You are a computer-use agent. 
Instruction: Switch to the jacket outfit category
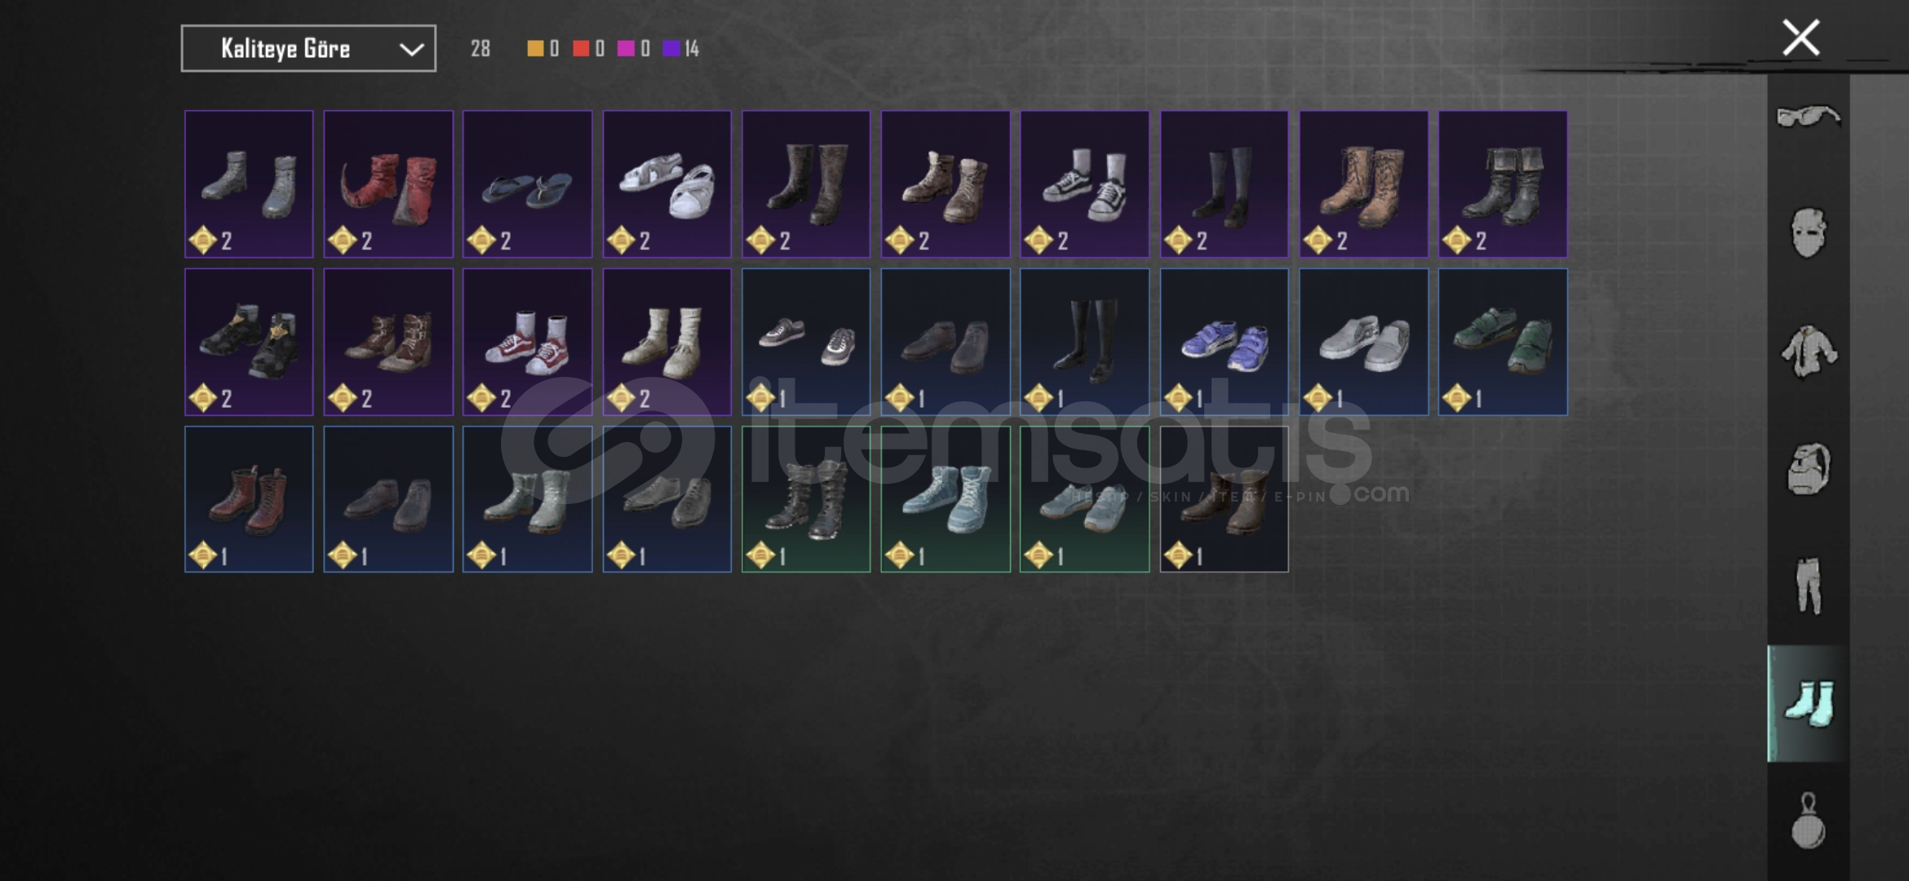click(x=1808, y=351)
